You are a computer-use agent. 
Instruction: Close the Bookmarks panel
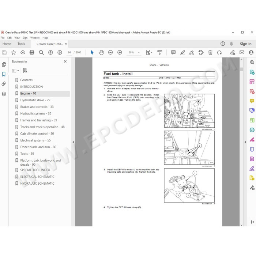point(65,61)
